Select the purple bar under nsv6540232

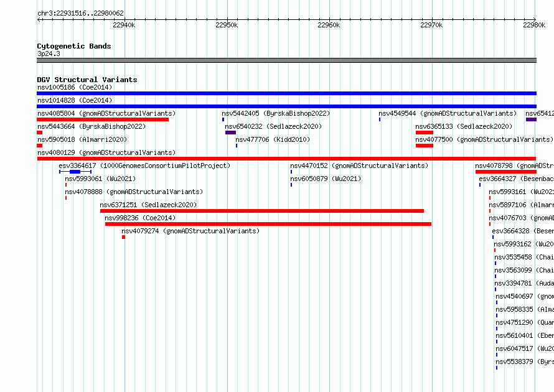[230, 133]
